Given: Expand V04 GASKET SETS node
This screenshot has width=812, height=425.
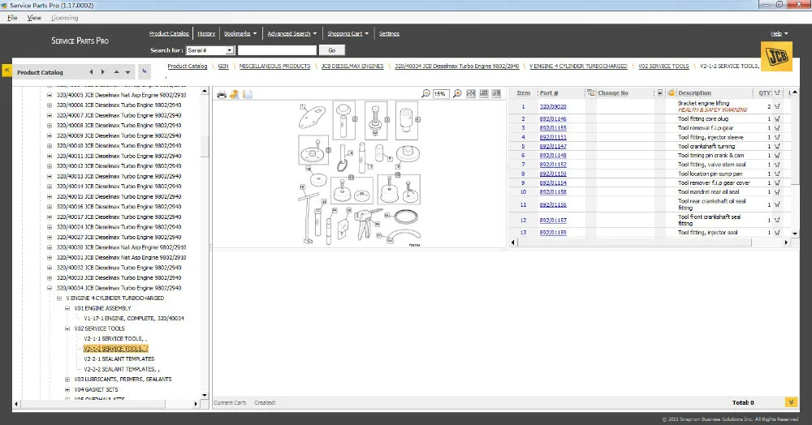Looking at the screenshot, I should pyautogui.click(x=67, y=389).
